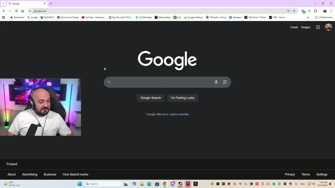Search by image with camera lens icon

(x=225, y=82)
